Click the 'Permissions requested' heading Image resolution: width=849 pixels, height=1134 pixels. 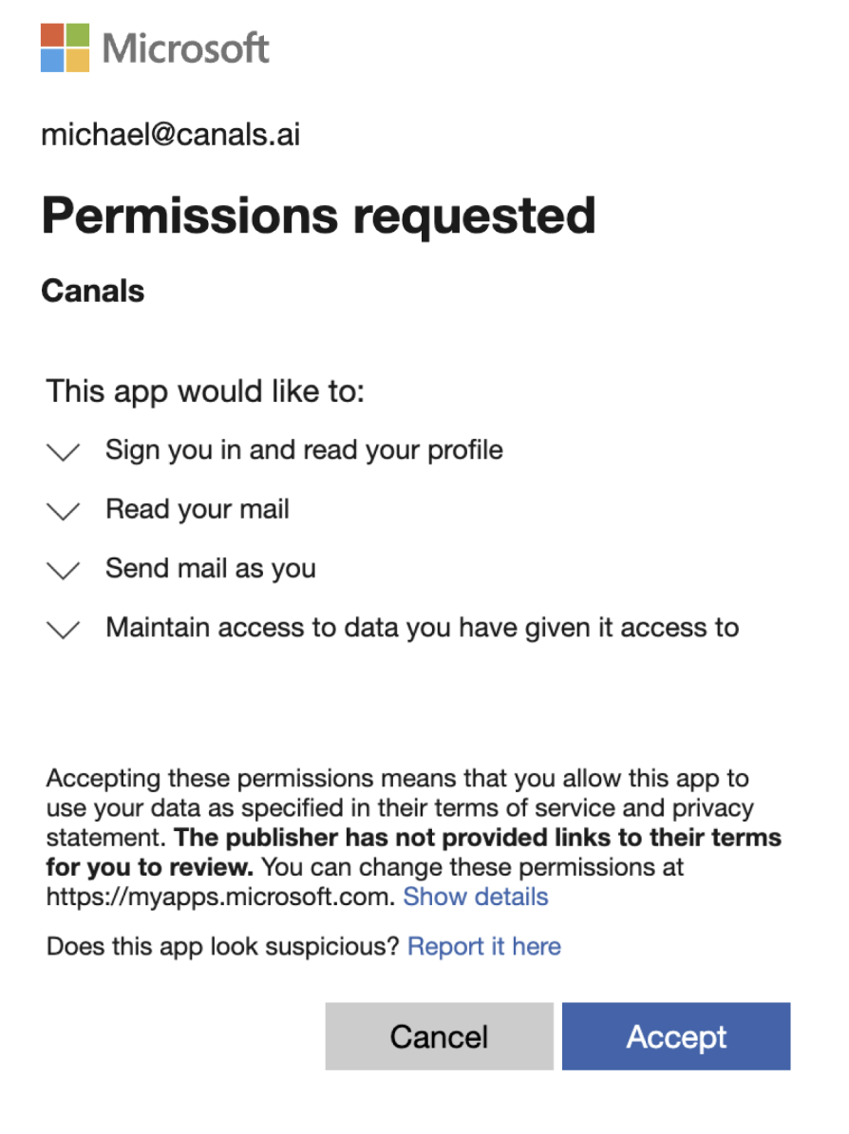point(319,217)
